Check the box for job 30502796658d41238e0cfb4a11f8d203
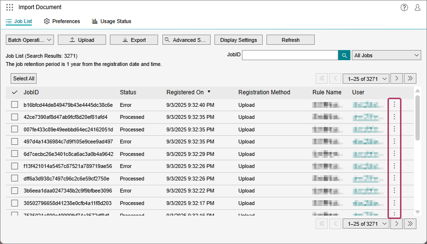Screen dimensions: 427x244 click(x=15, y=203)
